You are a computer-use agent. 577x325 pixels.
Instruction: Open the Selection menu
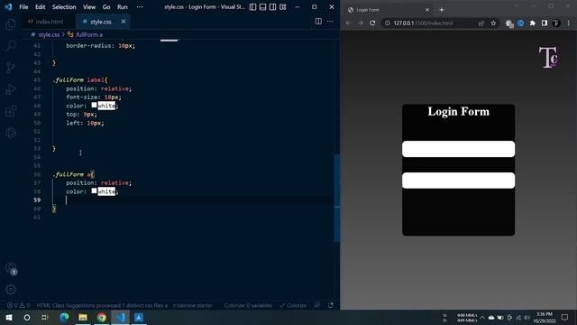64,7
